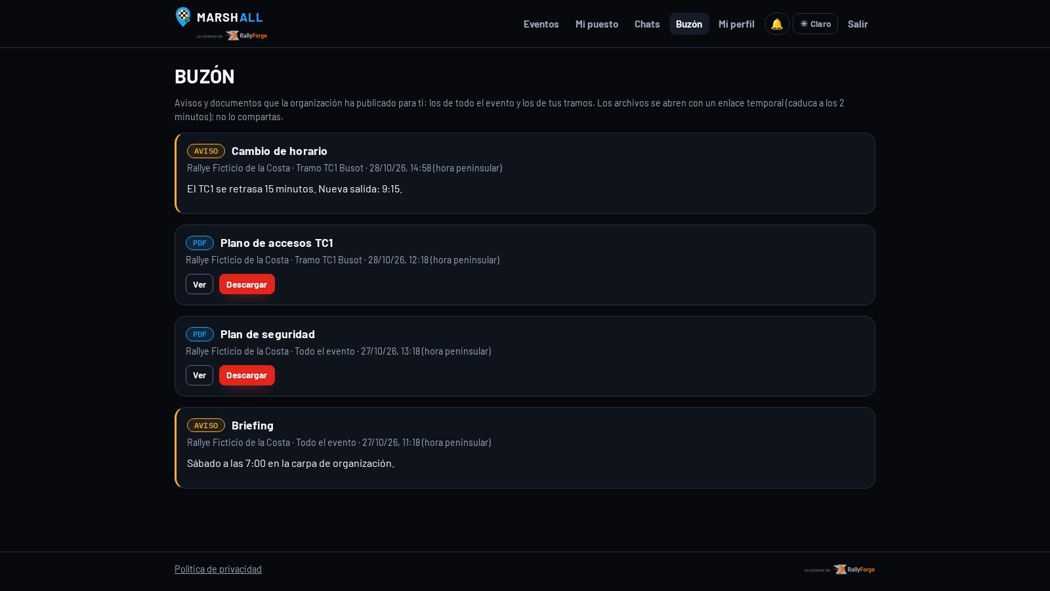Click the 28/10/26, 12:18 metadata line
Screen dimensions: 1050x591
[x=343, y=260]
